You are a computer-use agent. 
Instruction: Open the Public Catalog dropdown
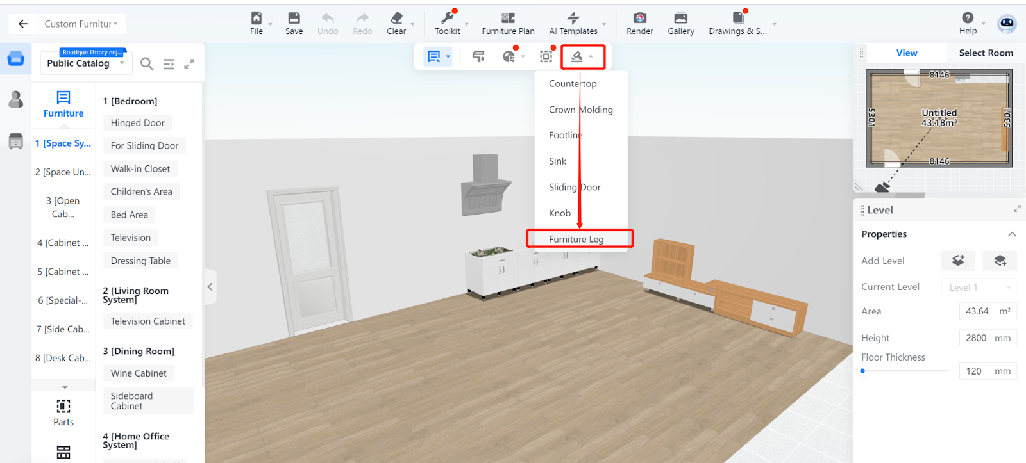85,63
